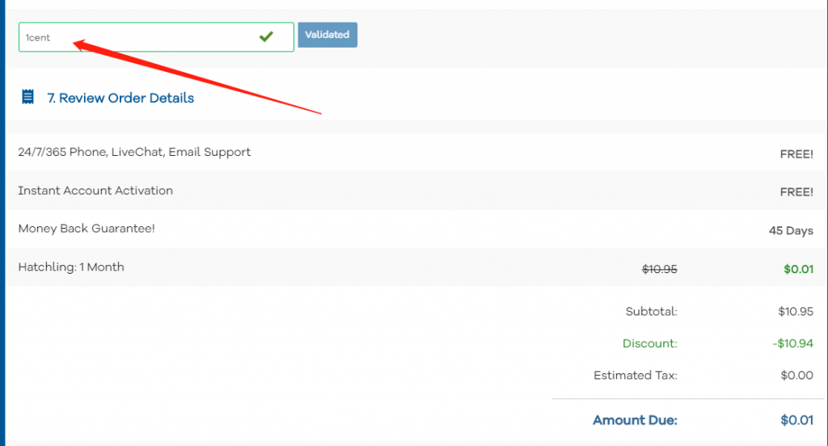Click the Validated button
The width and height of the screenshot is (828, 446).
pyautogui.click(x=327, y=35)
